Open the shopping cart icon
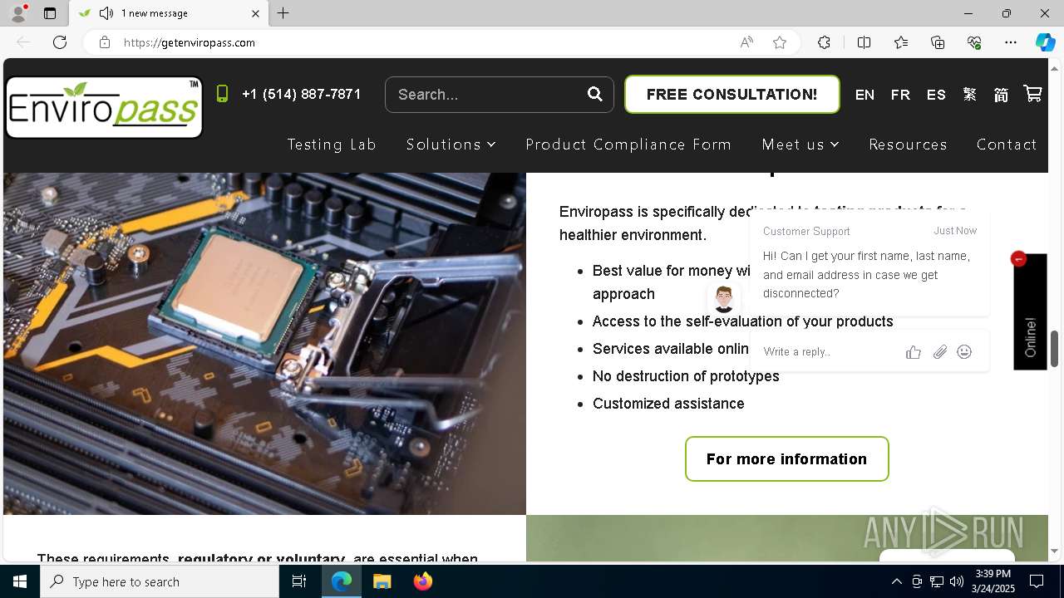Image resolution: width=1064 pixels, height=598 pixels. coord(1032,94)
